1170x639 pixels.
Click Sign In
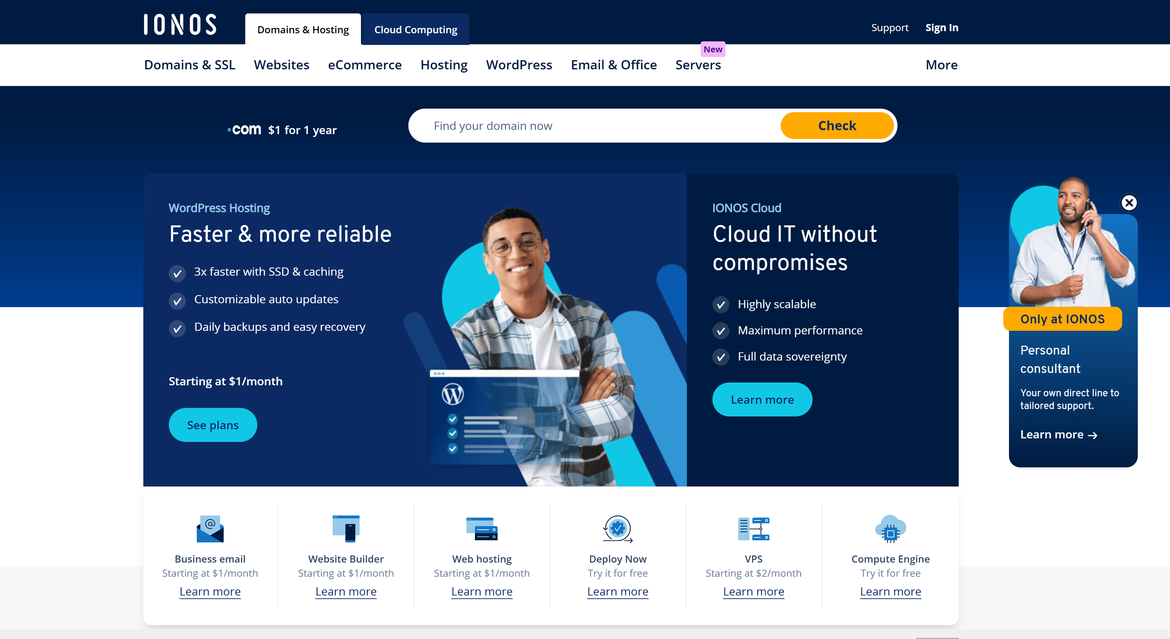click(x=942, y=28)
